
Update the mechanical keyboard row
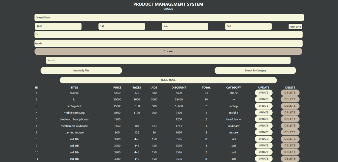click(263, 126)
